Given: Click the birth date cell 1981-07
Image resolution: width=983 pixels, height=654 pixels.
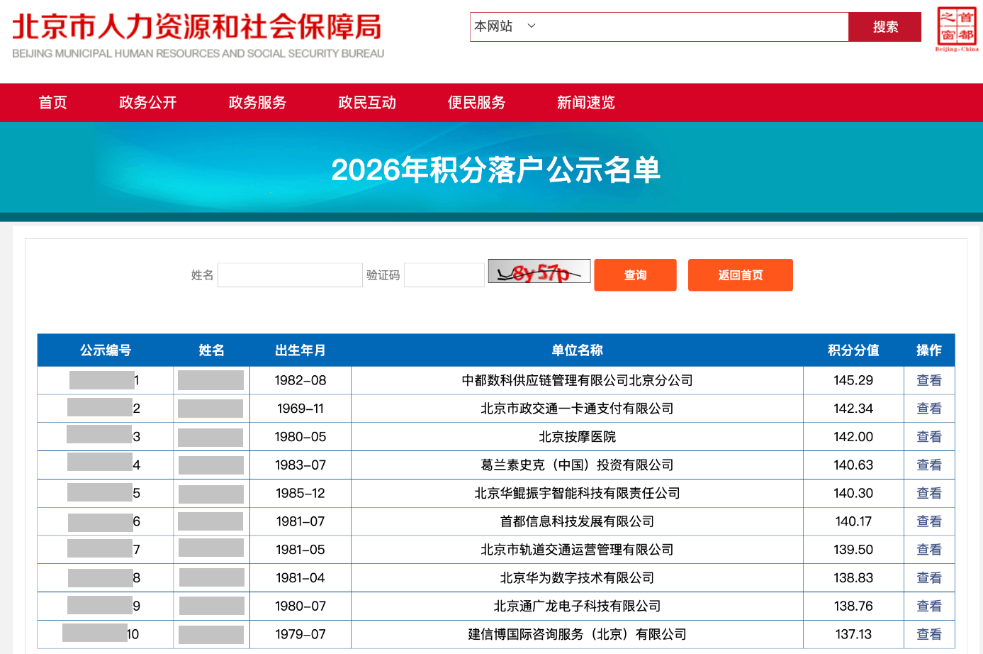Looking at the screenshot, I should (300, 521).
